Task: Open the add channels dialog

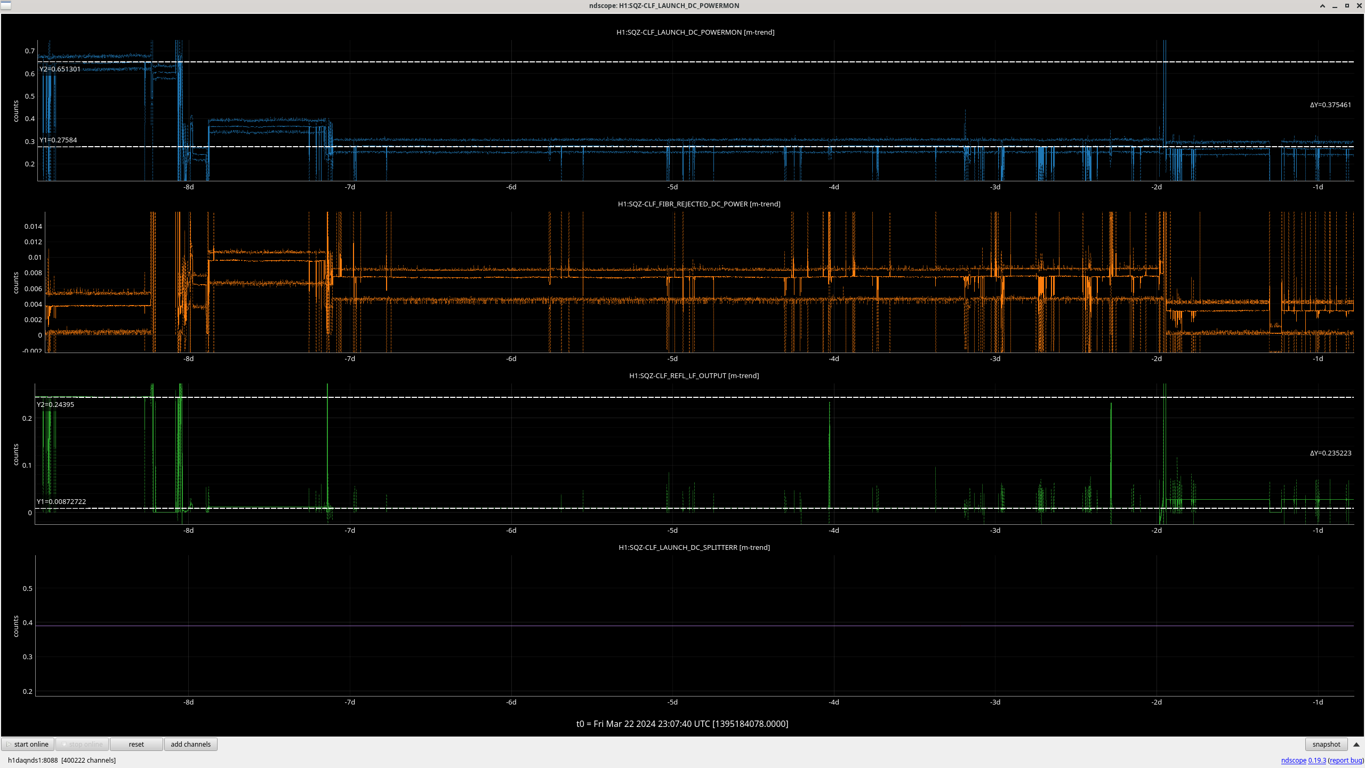Action: tap(190, 744)
